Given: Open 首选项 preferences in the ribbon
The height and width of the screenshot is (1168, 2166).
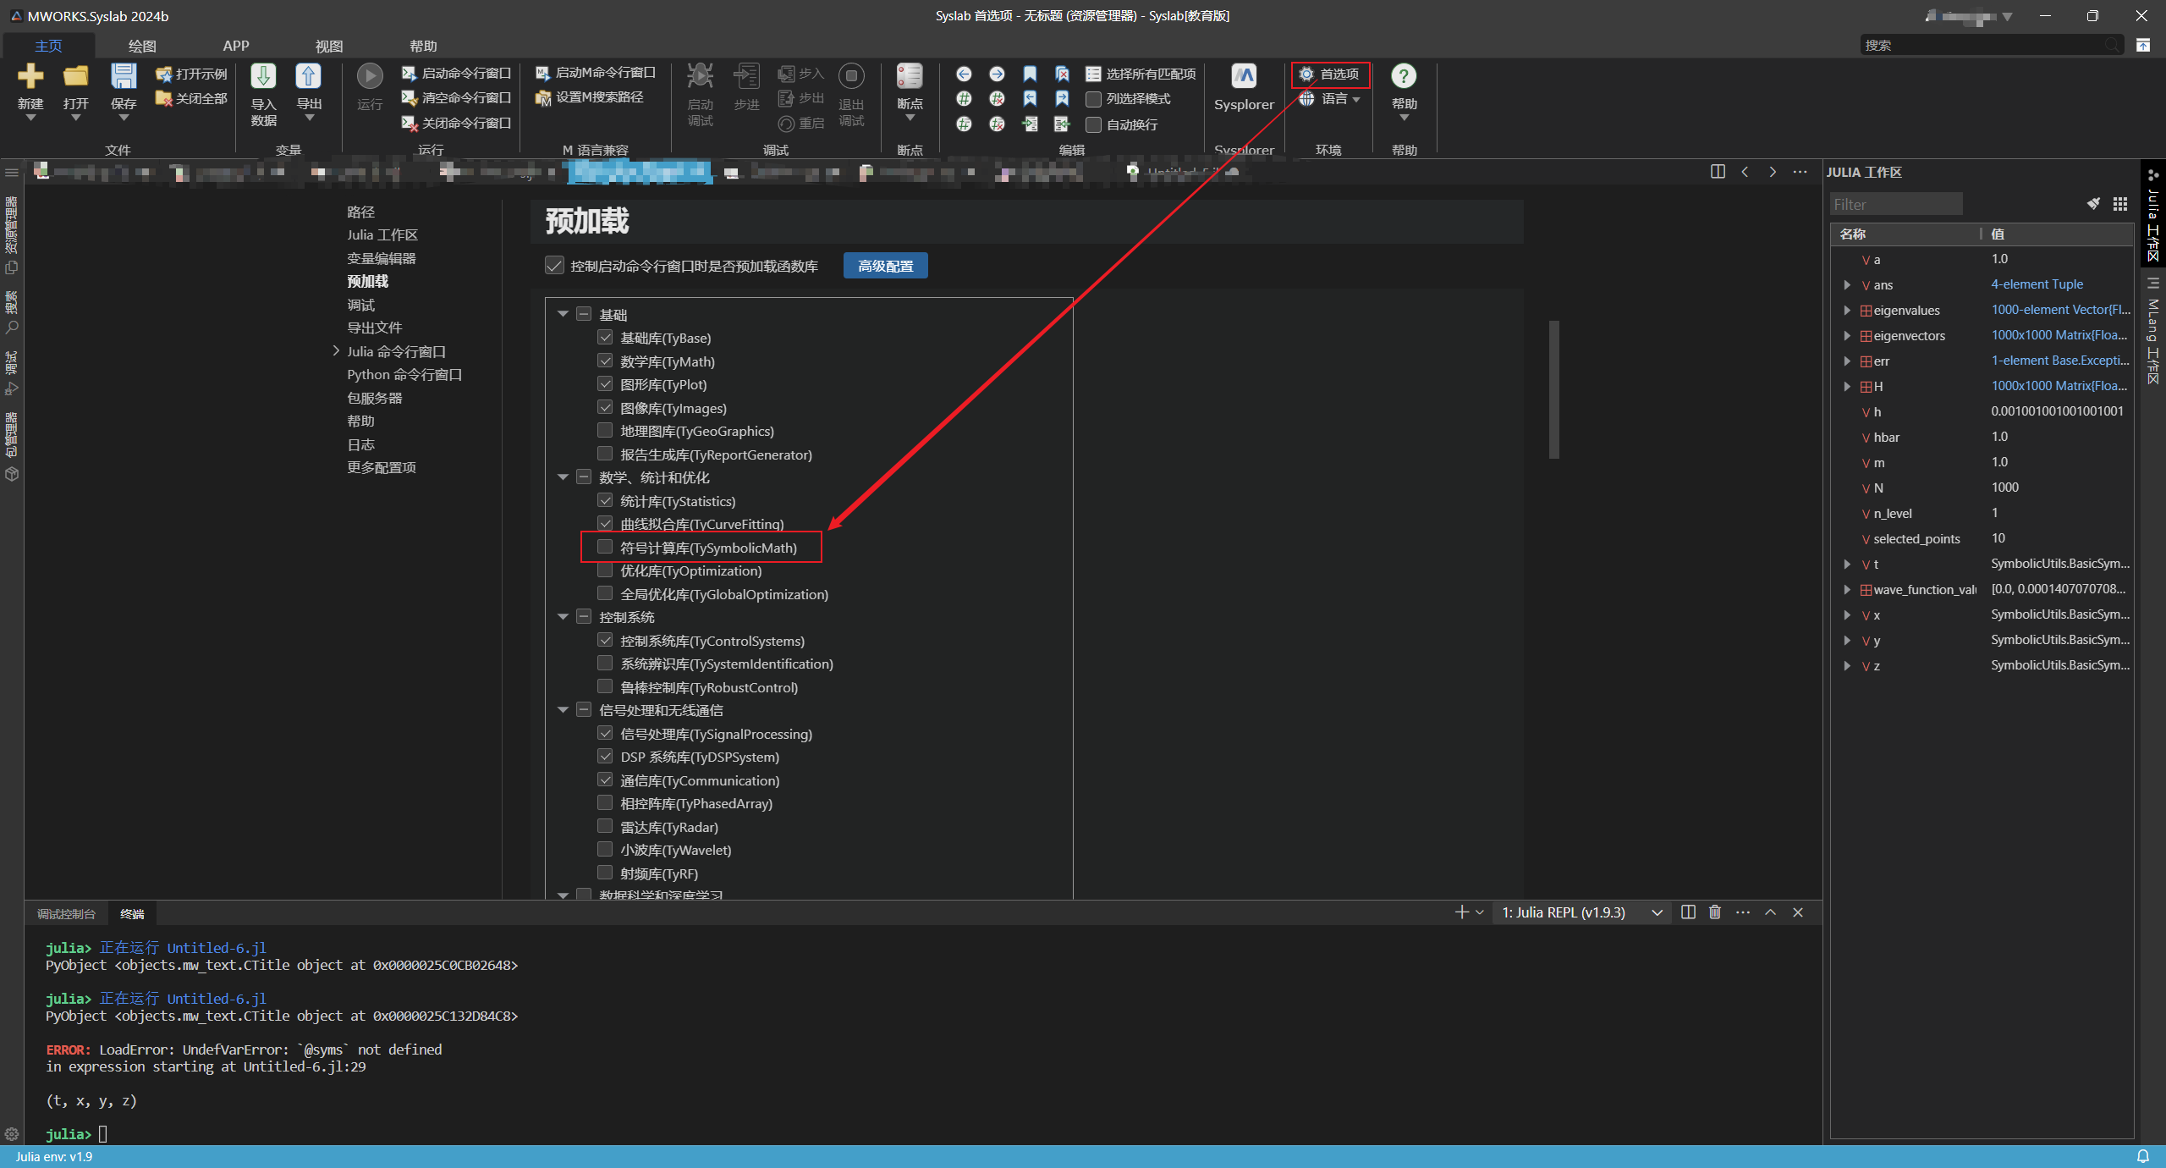Looking at the screenshot, I should (1330, 74).
